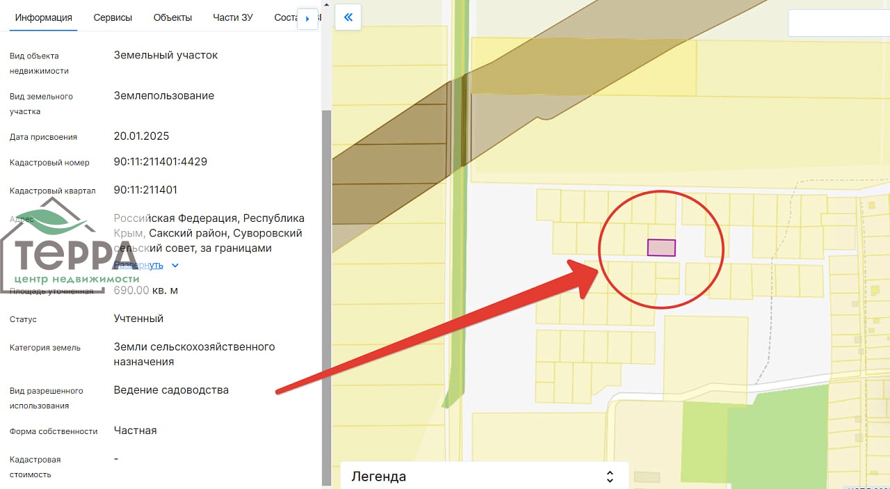Switch to the Информация tab
The image size is (890, 489).
click(x=44, y=17)
